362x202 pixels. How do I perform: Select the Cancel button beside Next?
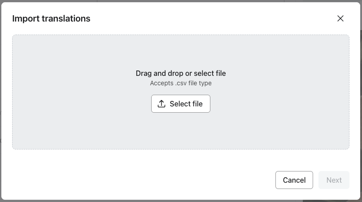coord(294,180)
